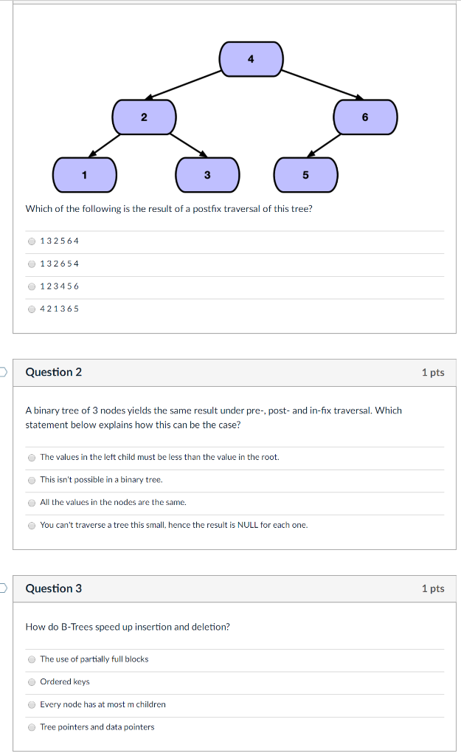Select "All the values in the nodes are the same"
The width and height of the screenshot is (461, 756).
click(x=32, y=503)
